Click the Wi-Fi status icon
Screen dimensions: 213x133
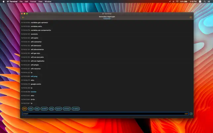point(177,2)
